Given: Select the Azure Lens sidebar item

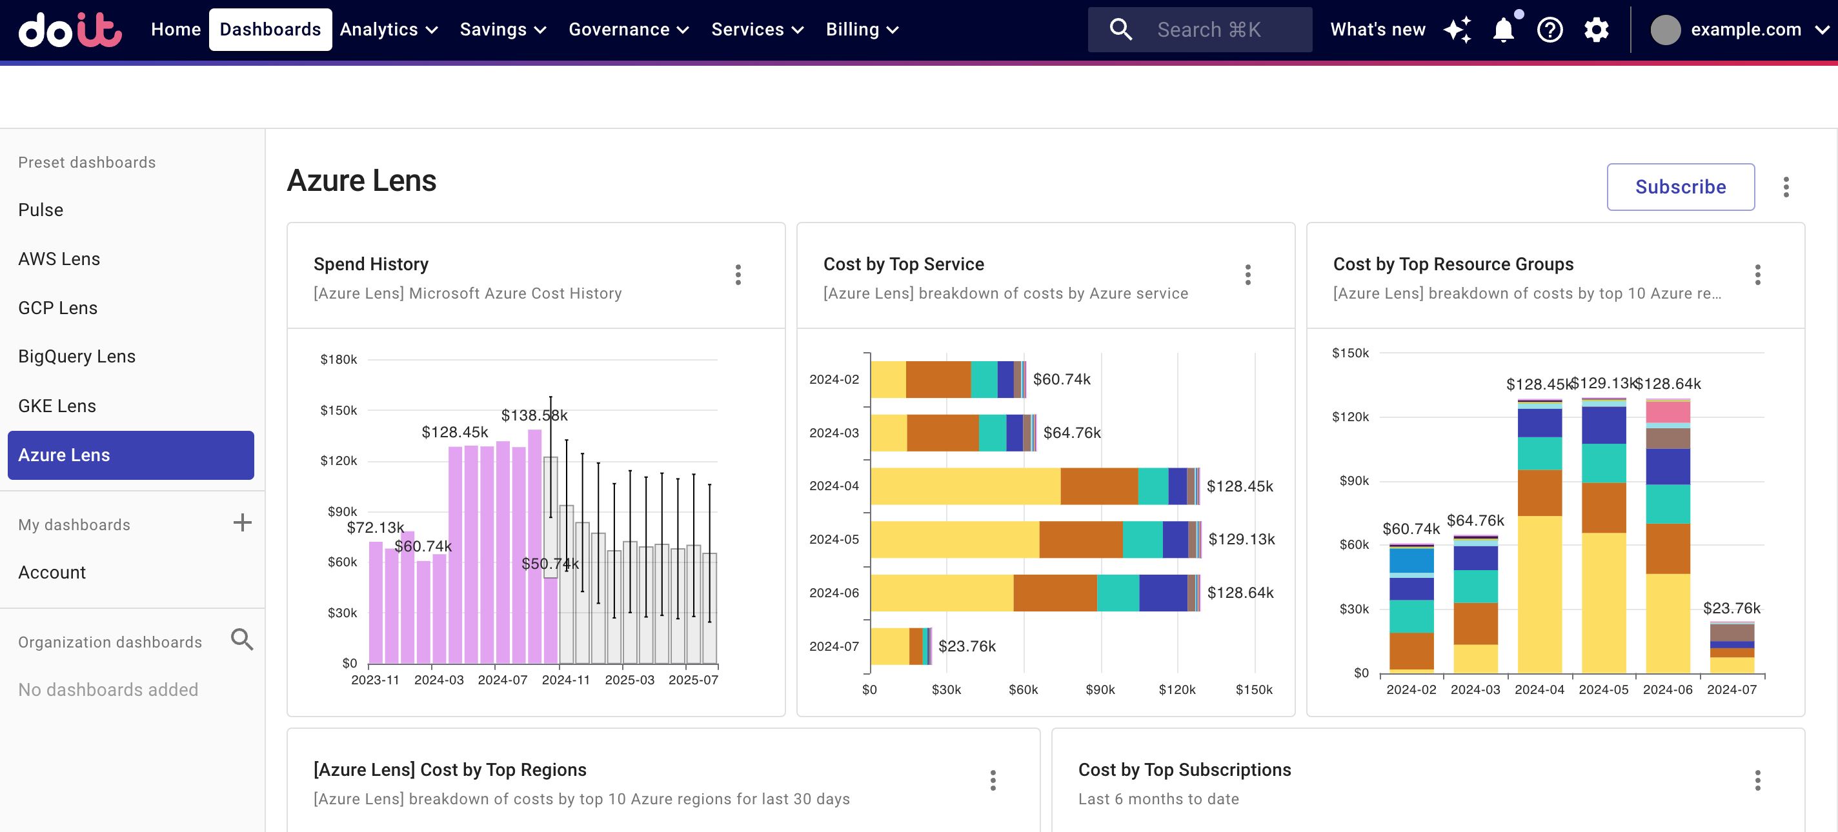Looking at the screenshot, I should (x=131, y=455).
